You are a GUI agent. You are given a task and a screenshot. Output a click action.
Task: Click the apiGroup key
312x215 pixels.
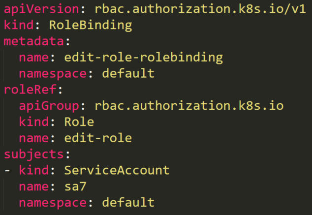pyautogui.click(x=49, y=106)
